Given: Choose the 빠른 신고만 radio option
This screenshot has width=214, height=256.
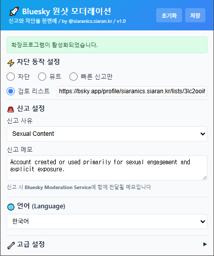Looking at the screenshot, I should click(x=74, y=77).
